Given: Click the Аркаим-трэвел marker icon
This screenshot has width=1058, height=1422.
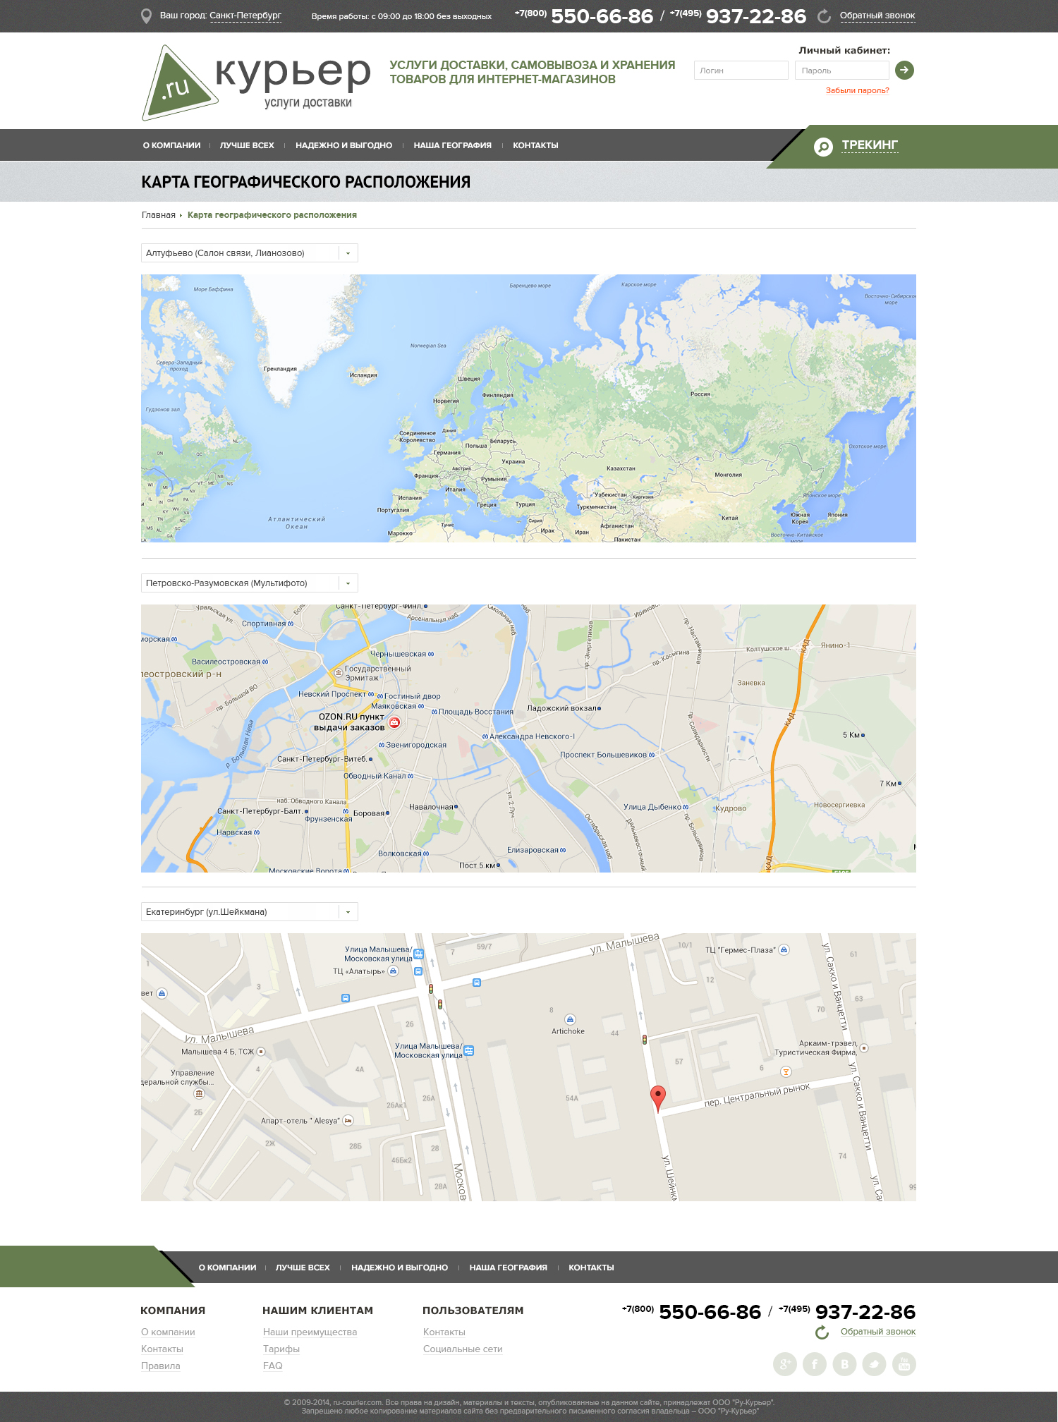Looking at the screenshot, I should click(x=864, y=1048).
